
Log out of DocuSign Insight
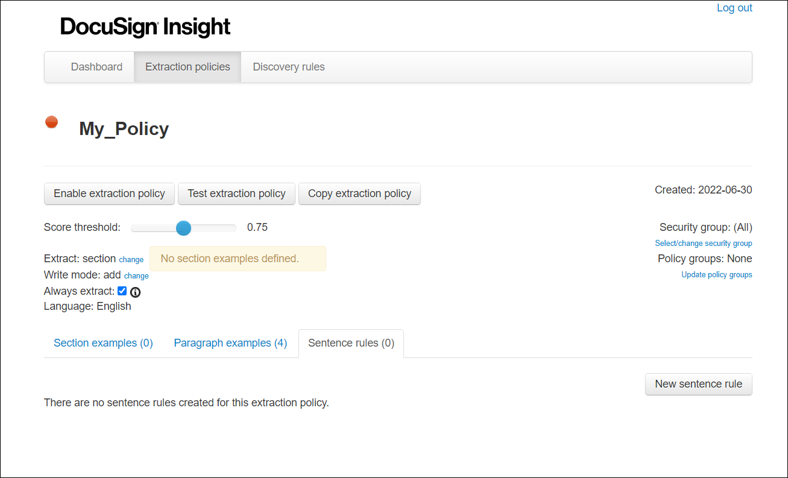tap(734, 8)
